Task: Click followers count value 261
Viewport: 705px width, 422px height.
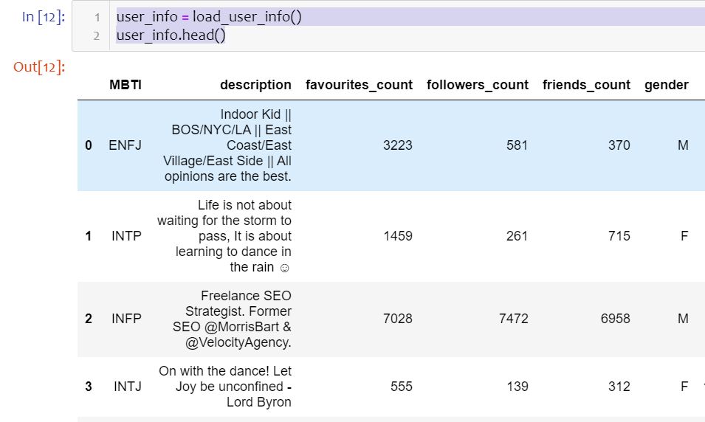Action: [x=517, y=236]
